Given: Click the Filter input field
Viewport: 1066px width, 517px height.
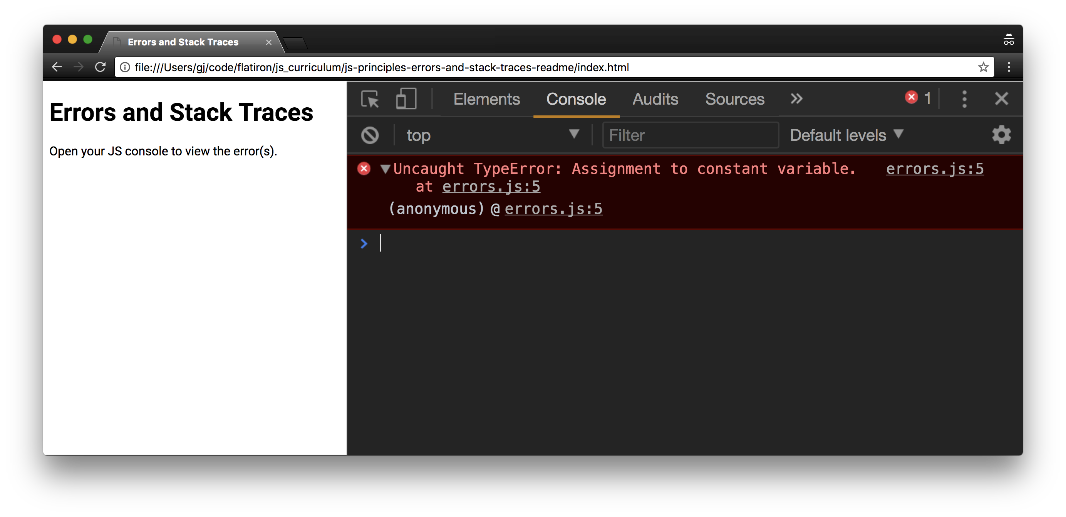Looking at the screenshot, I should (688, 135).
